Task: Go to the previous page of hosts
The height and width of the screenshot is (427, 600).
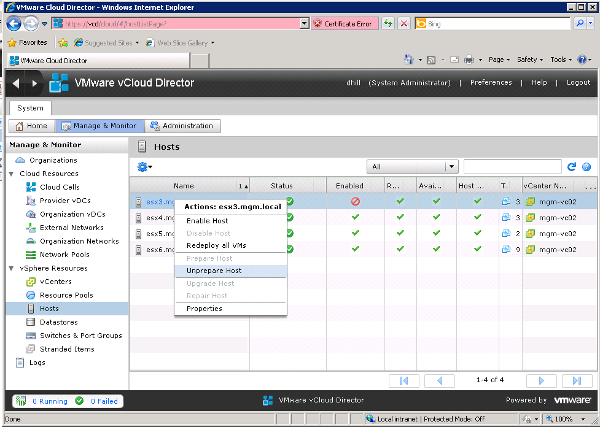Action: 440,381
